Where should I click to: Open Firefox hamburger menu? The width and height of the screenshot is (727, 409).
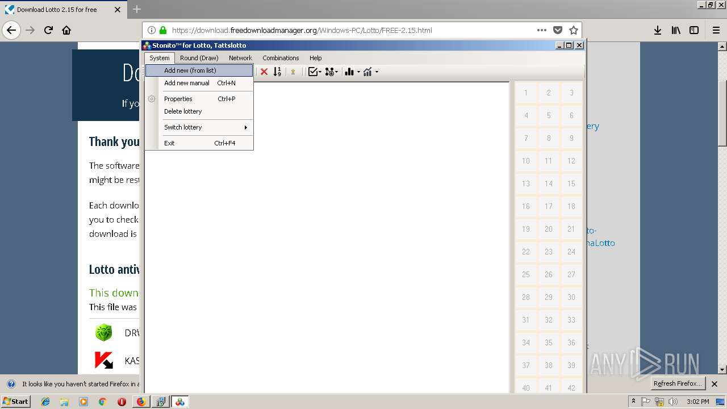[716, 30]
